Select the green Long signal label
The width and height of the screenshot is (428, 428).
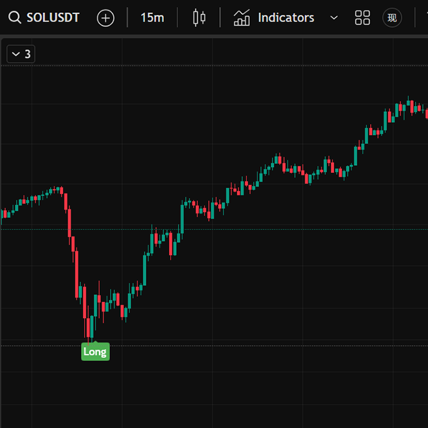coord(96,352)
